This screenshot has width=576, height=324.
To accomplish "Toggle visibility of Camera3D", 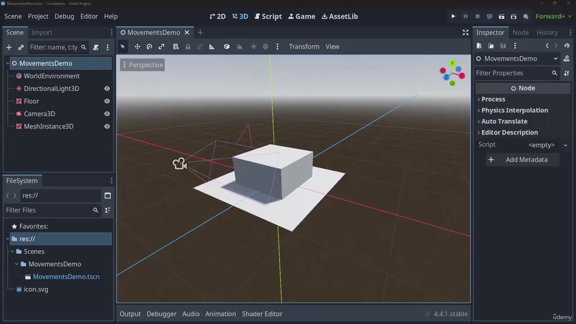I will pyautogui.click(x=107, y=114).
